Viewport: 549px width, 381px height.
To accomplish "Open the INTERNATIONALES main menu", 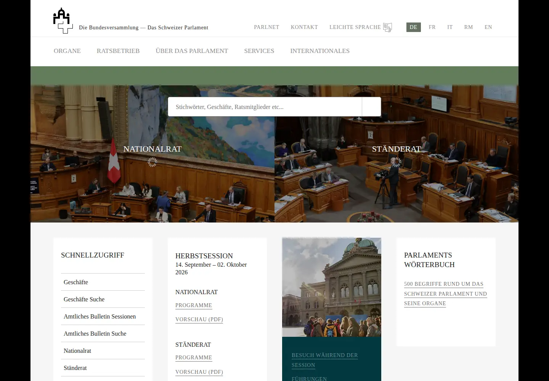I will tap(320, 51).
